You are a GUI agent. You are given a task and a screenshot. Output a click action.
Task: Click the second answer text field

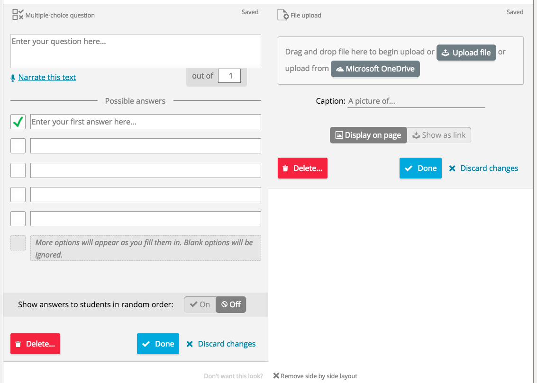pos(146,146)
